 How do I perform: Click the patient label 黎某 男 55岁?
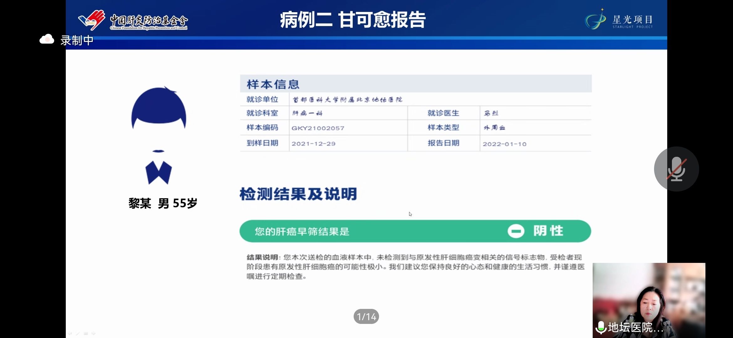(163, 203)
